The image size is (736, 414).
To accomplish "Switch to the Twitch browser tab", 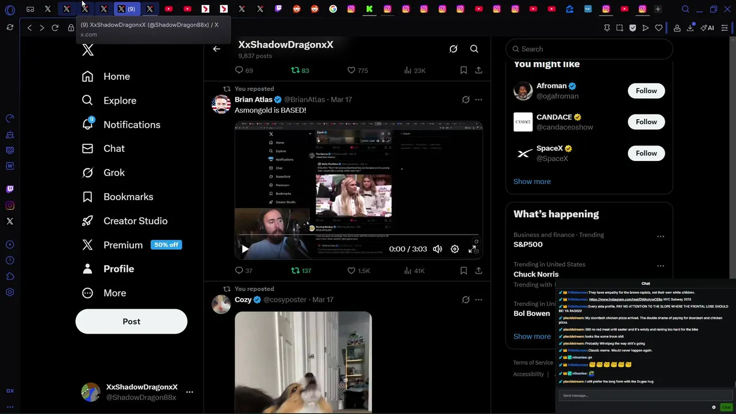I will (x=278, y=9).
